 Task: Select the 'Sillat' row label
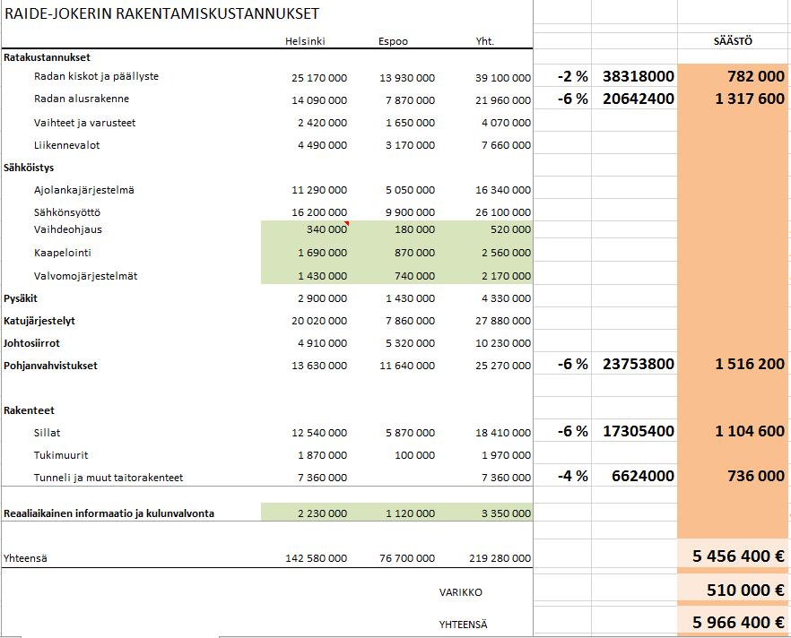point(47,433)
